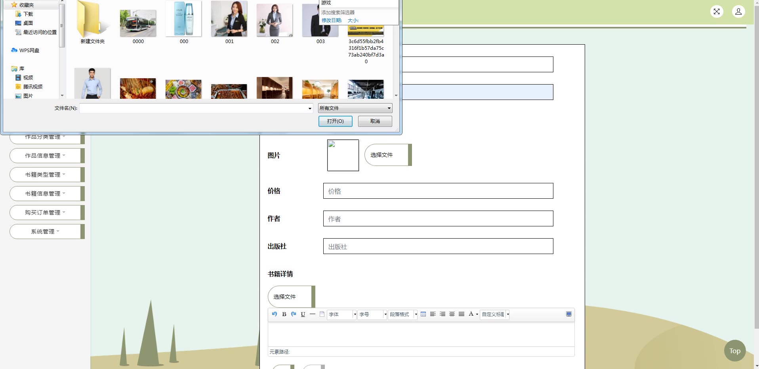Justify text in the editor
The height and width of the screenshot is (369, 759).
pos(462,314)
